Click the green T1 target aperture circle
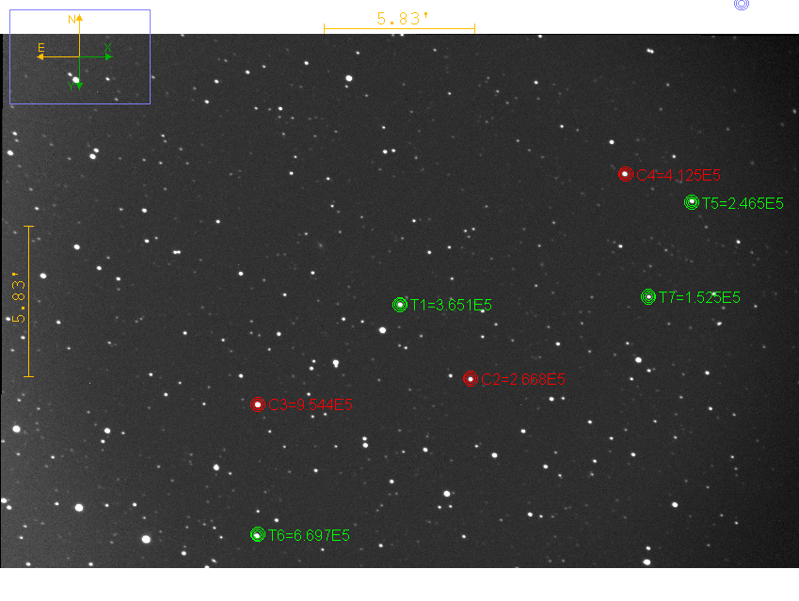Screen dimensions: 799x601 tap(400, 305)
